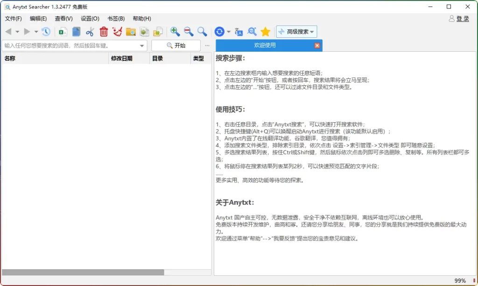Click the blue document icon
478x286 pixels.
click(76, 32)
